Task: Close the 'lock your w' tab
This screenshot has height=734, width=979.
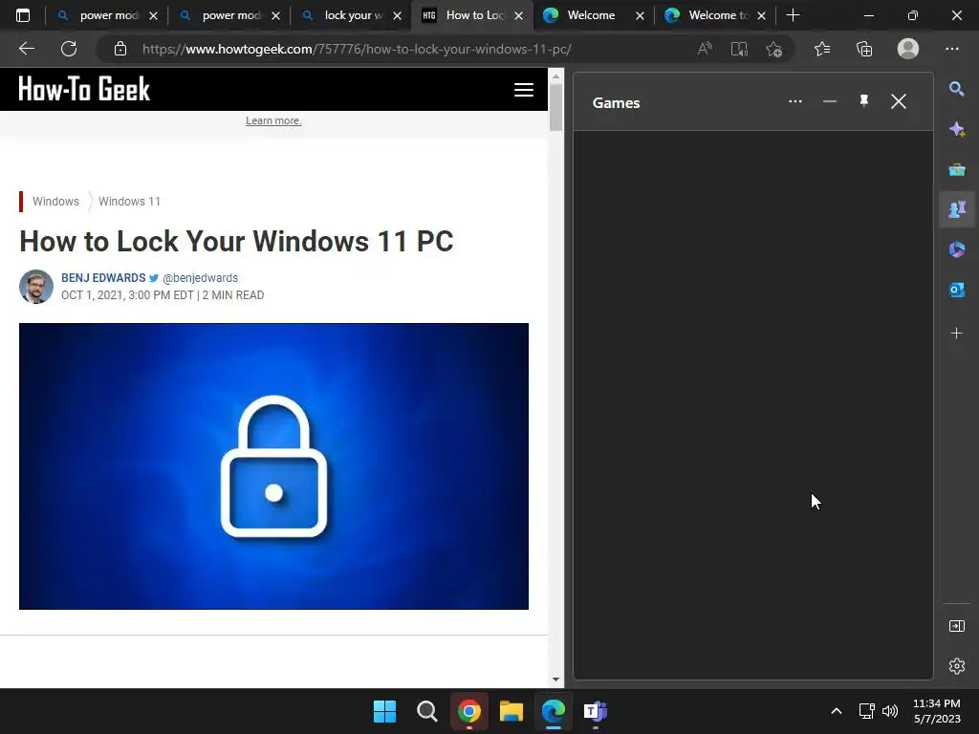Action: (397, 15)
